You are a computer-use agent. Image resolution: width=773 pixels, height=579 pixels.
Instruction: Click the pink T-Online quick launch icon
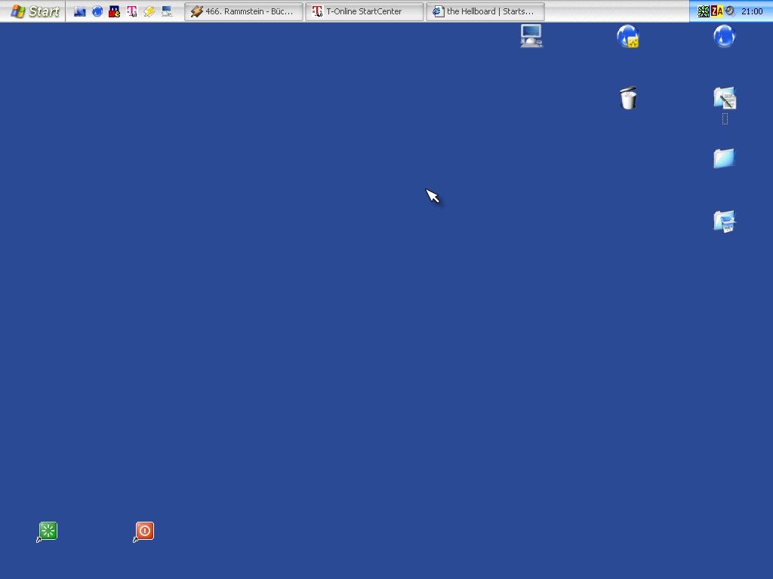(x=132, y=11)
